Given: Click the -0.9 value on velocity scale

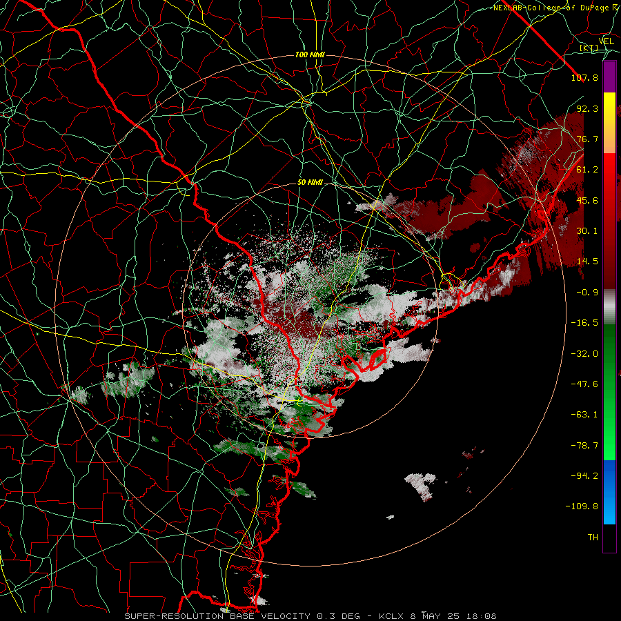Looking at the screenshot, I should [587, 293].
